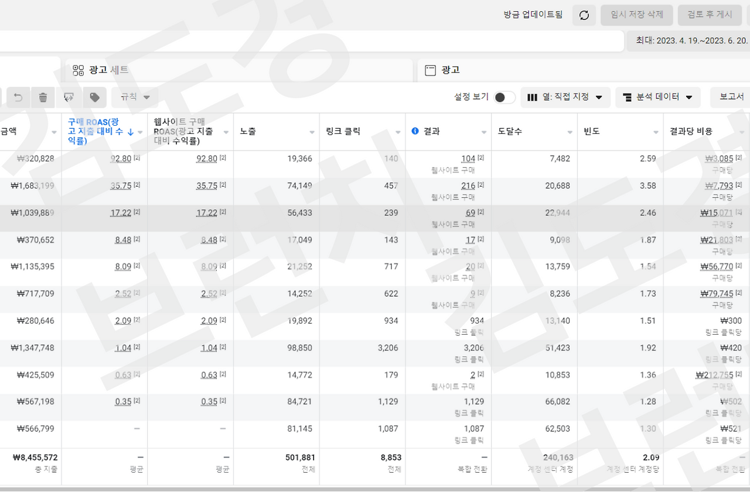The image size is (750, 492).
Task: Click the amount ₩370,652
Action: 36,239
